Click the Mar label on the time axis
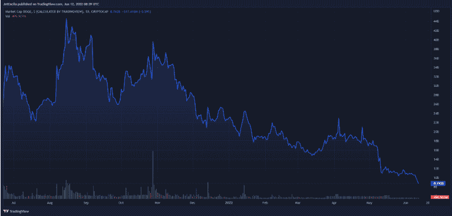Viewport: 452px width, 216px height. point(298,203)
